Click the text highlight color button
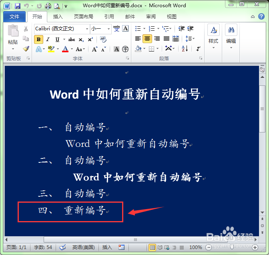 coord(51,49)
